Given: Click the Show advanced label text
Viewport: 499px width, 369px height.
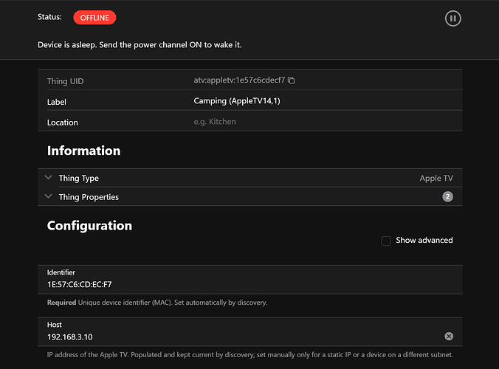Looking at the screenshot, I should coord(424,240).
